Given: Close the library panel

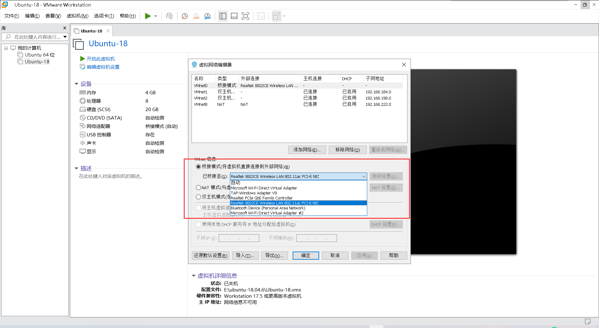Looking at the screenshot, I should [x=65, y=28].
